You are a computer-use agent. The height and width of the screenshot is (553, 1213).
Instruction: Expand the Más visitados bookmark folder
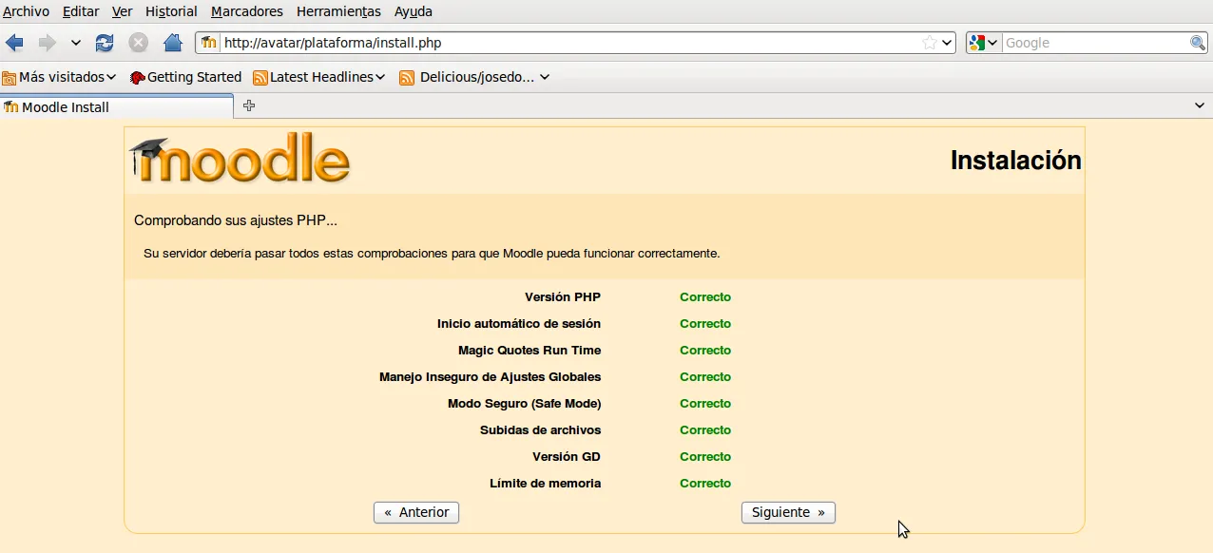(59, 77)
